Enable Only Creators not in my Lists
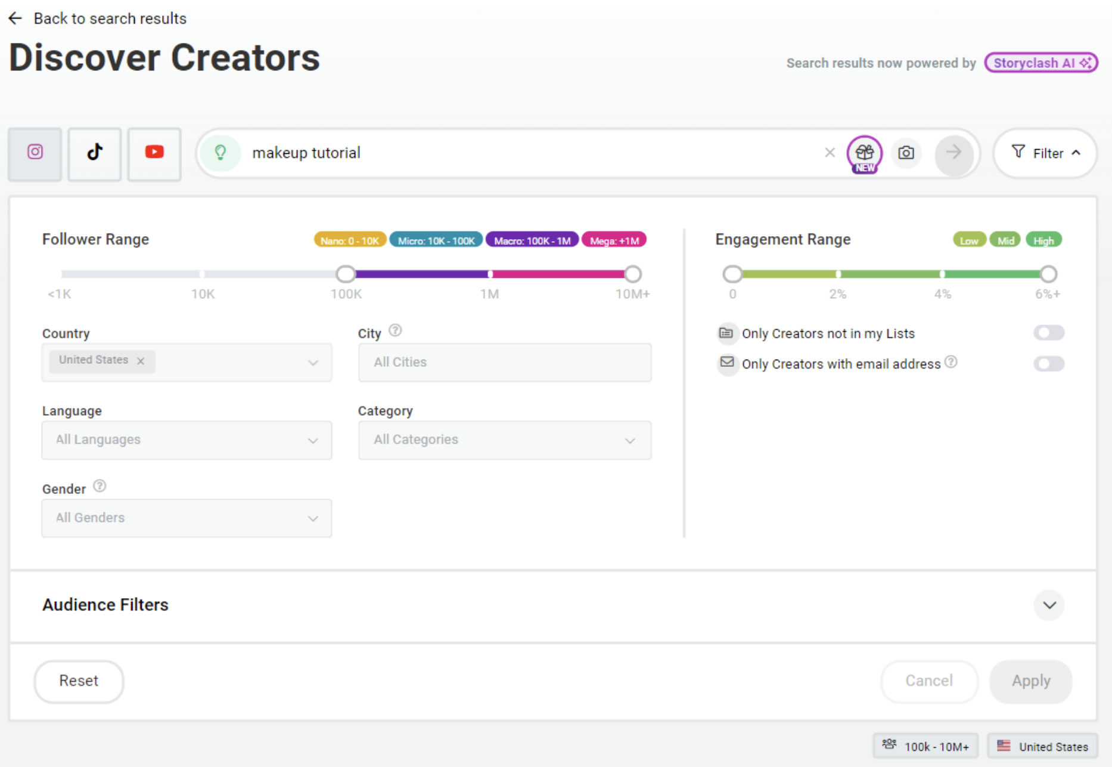The image size is (1112, 767). tap(1049, 333)
